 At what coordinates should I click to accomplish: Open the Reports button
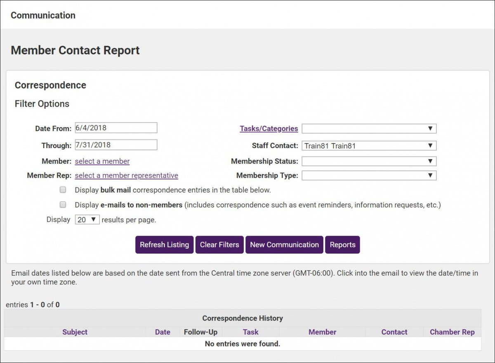click(x=342, y=244)
